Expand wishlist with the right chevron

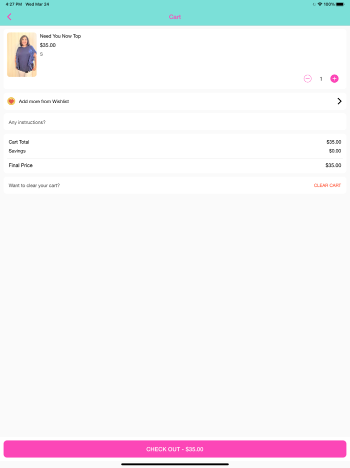[339, 101]
